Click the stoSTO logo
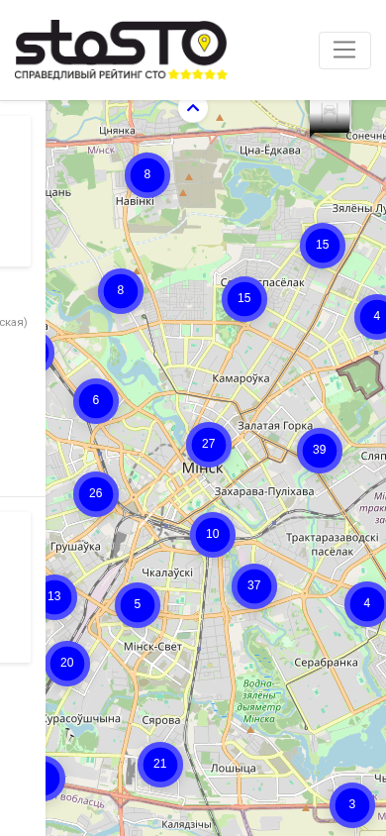The image size is (386, 836). click(122, 51)
